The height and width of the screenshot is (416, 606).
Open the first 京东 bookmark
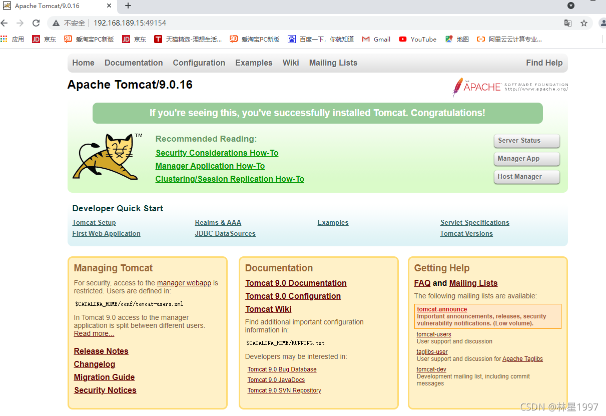point(44,39)
